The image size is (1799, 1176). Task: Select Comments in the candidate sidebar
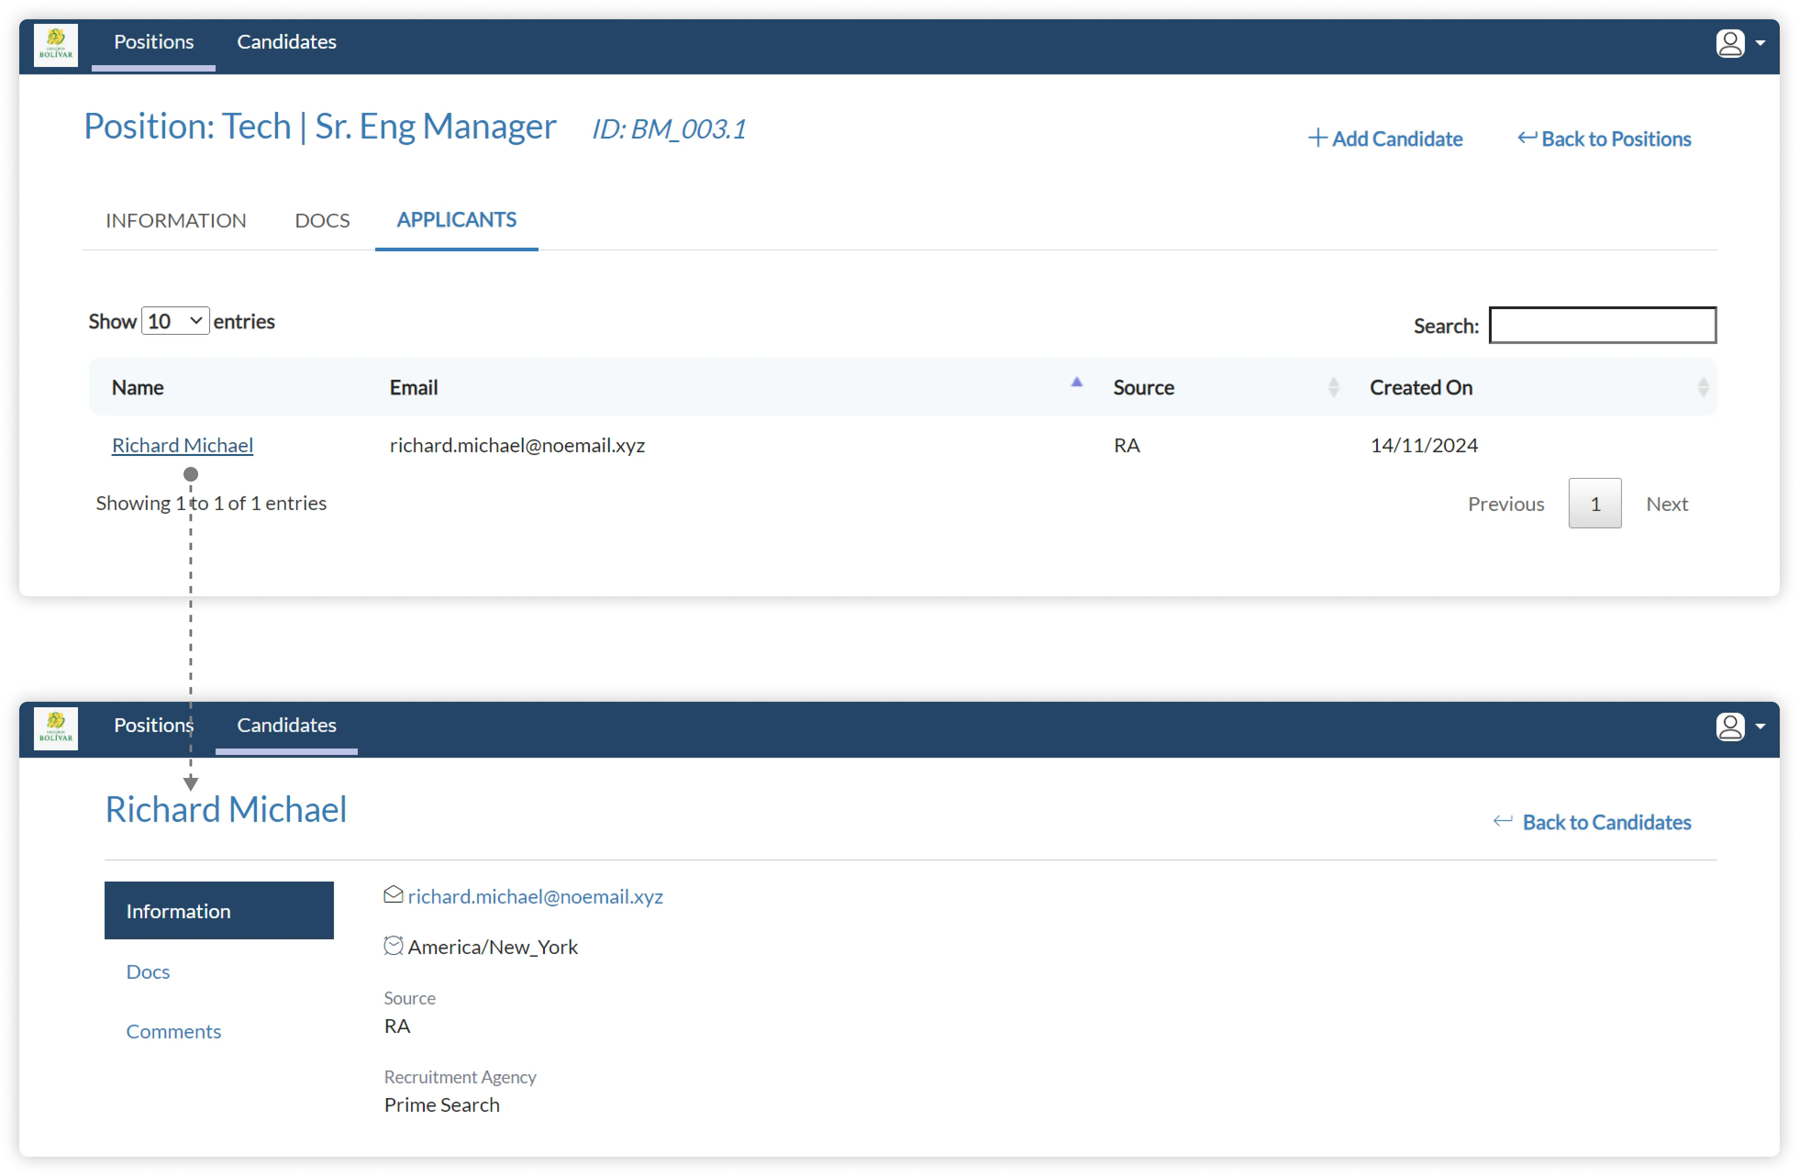pos(173,1032)
